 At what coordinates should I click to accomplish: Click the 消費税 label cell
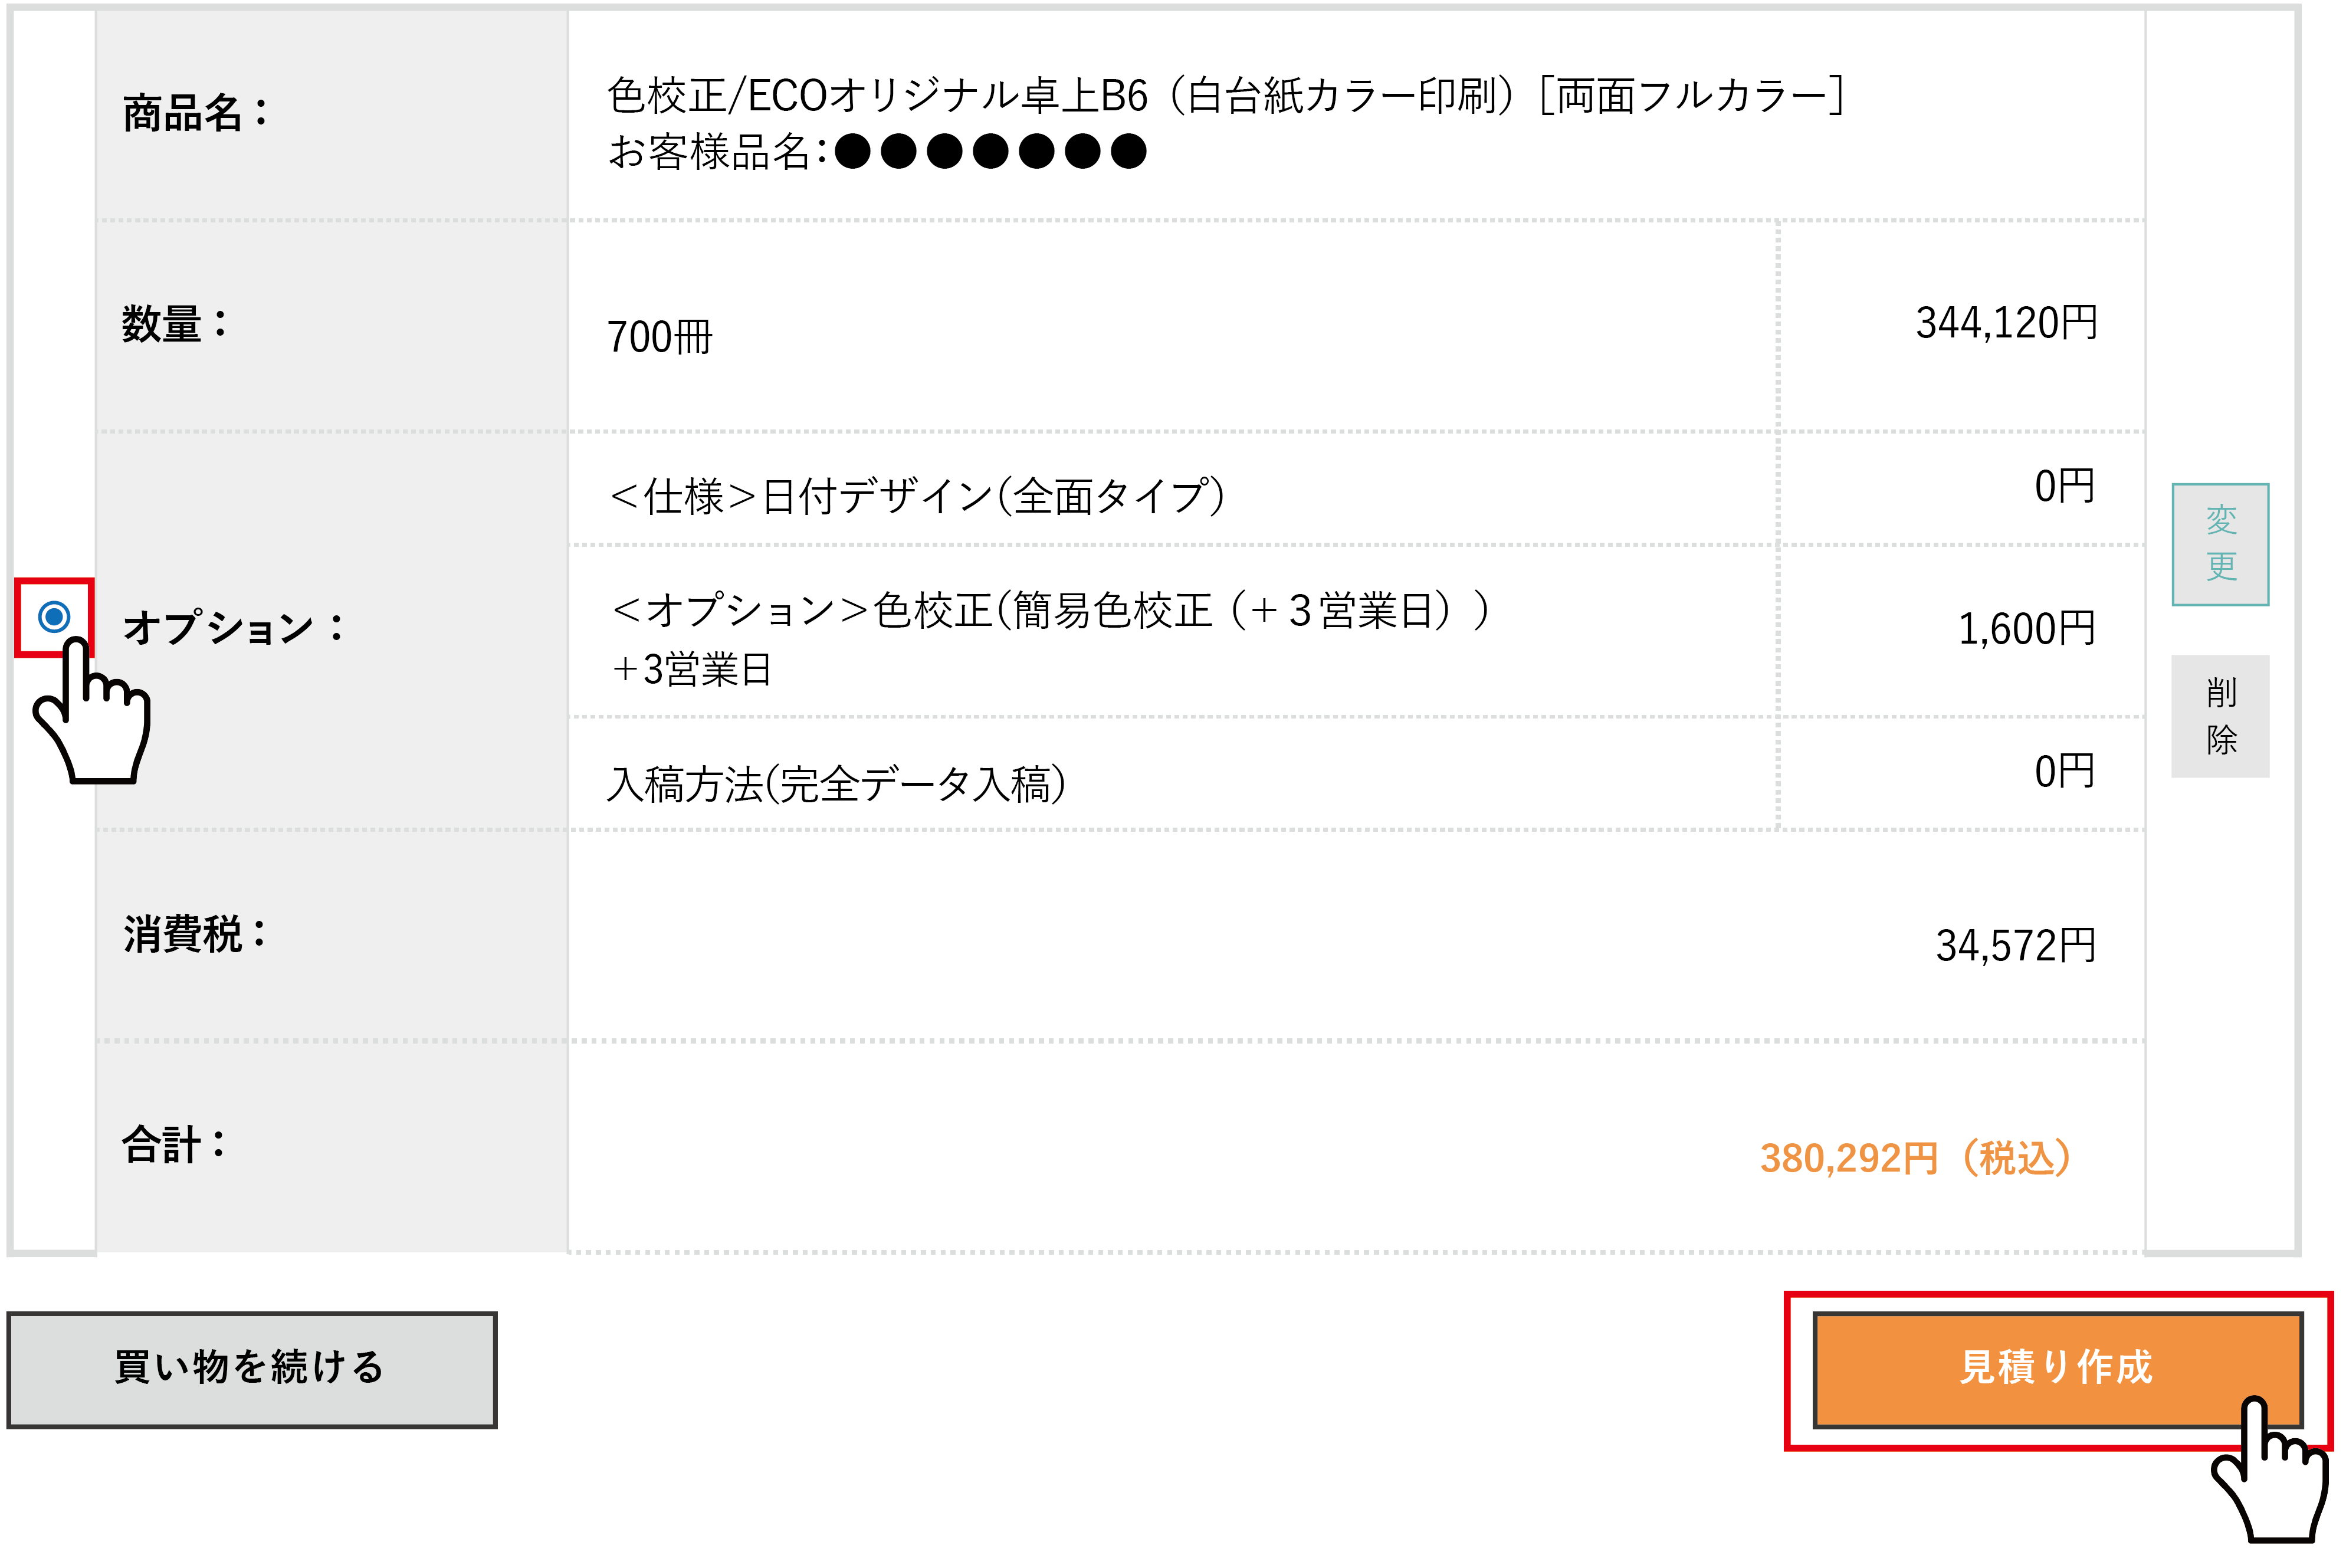tap(332, 936)
